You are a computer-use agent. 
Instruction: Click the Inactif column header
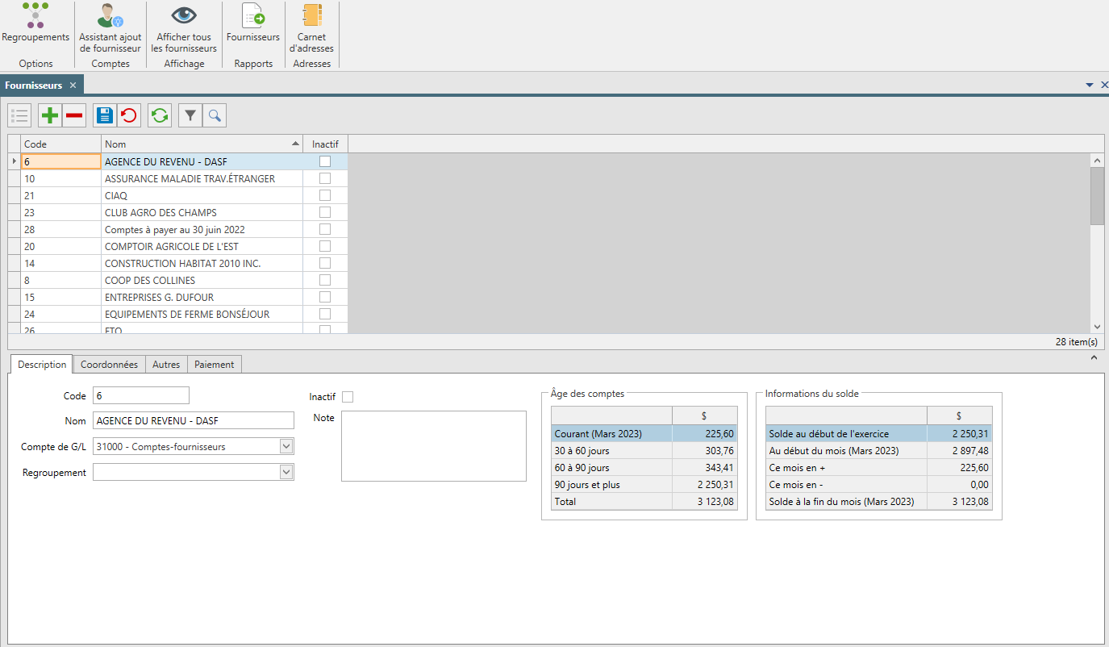point(325,144)
